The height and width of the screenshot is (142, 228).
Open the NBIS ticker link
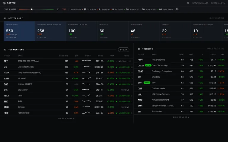click(6, 113)
